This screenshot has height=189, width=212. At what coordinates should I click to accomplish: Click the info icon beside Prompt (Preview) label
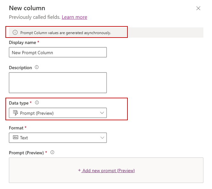(52, 152)
